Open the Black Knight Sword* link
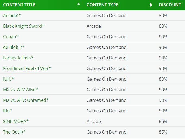 click(x=23, y=26)
